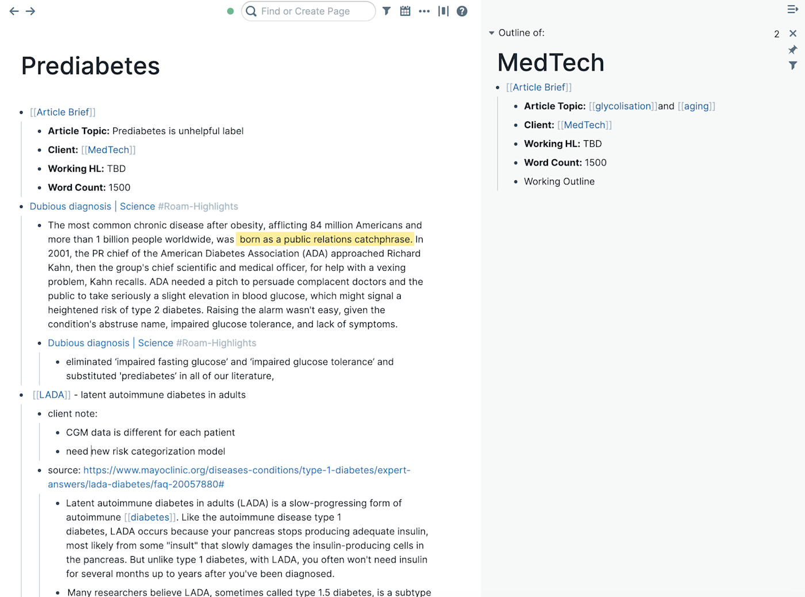Open the page filter in the top bar
This screenshot has height=597, width=805.
386,11
